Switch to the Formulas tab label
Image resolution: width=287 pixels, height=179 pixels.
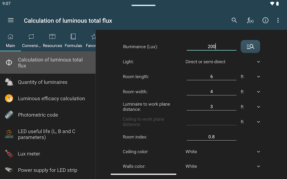(x=73, y=45)
